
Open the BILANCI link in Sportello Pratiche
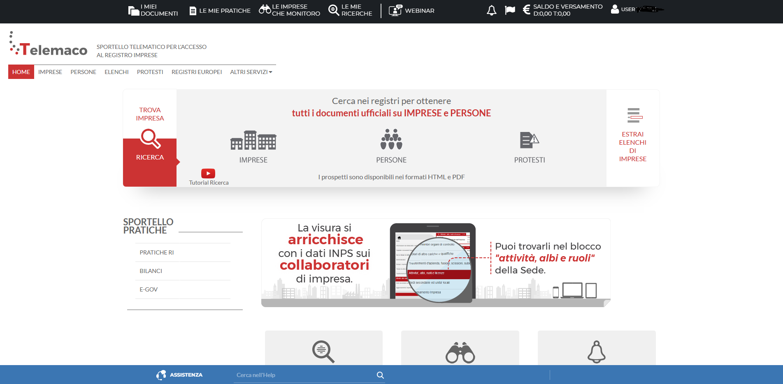[151, 271]
